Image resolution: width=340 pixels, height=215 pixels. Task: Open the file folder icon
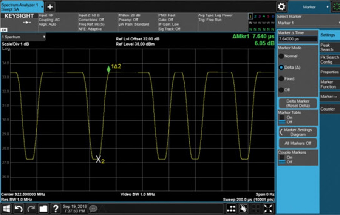43,208
